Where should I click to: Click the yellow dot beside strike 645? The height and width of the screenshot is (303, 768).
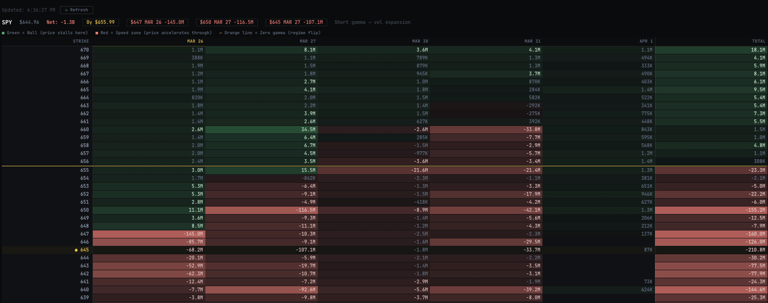click(x=76, y=250)
